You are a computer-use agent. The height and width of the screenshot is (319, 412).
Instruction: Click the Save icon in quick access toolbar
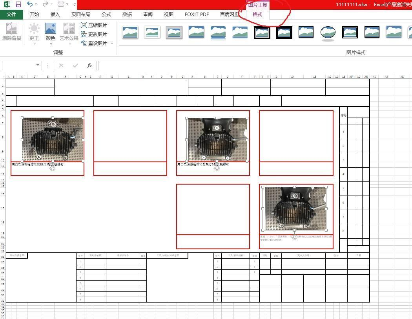pos(18,4)
